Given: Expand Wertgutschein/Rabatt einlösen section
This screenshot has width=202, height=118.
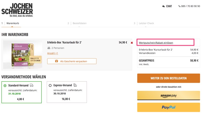Looking at the screenshot, I should (x=156, y=43).
